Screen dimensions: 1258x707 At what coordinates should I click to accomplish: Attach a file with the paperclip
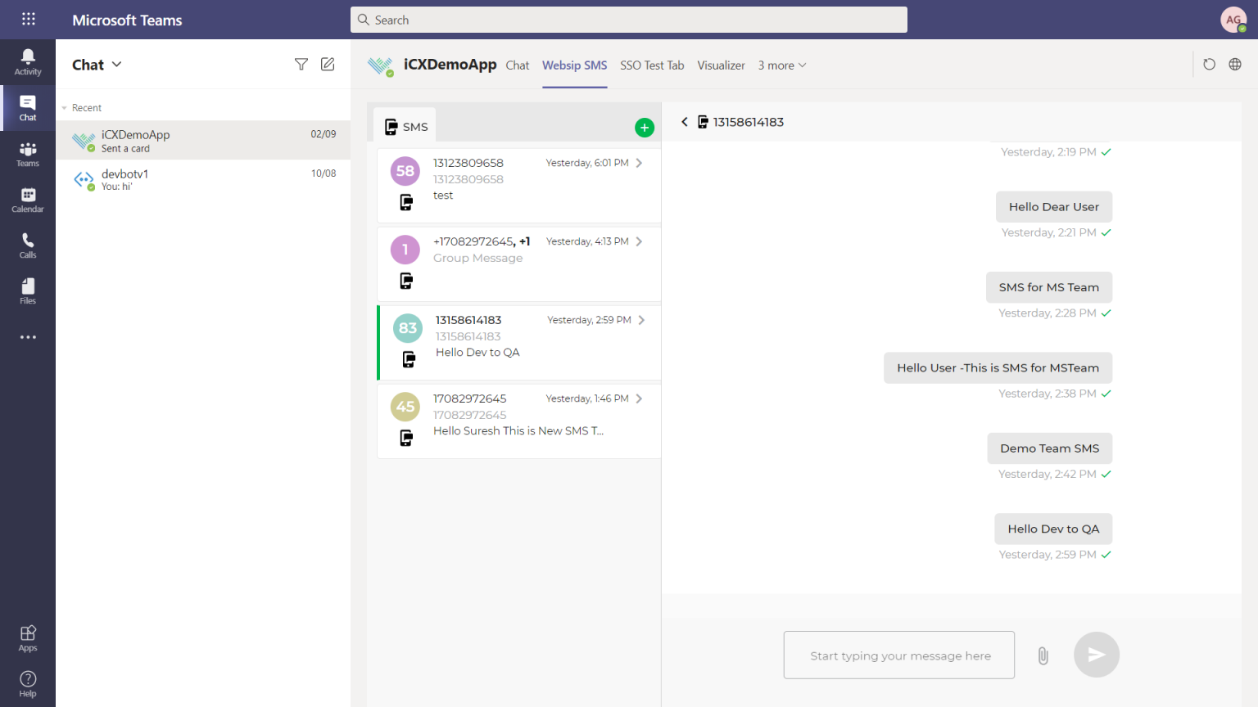tap(1043, 655)
